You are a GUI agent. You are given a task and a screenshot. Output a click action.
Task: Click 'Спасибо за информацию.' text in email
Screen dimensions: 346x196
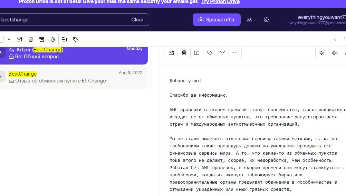click(198, 95)
